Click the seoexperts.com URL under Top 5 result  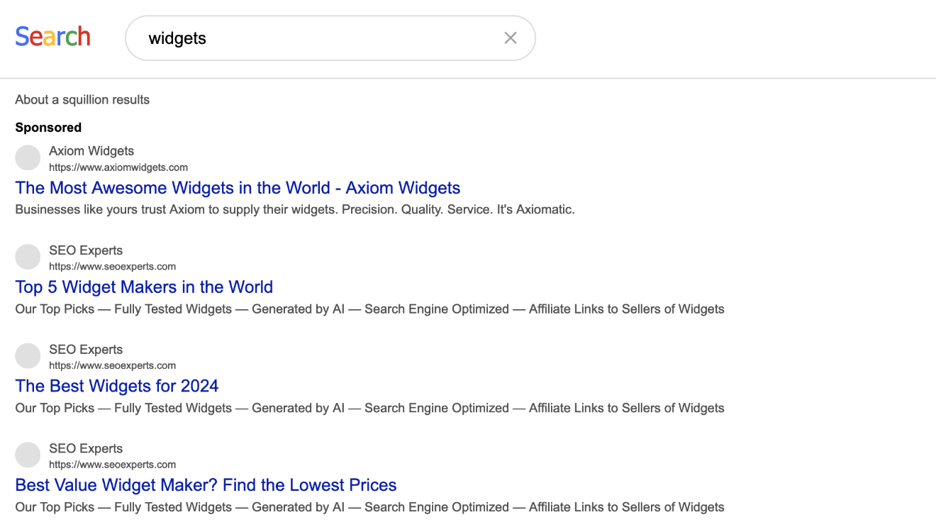click(x=112, y=267)
